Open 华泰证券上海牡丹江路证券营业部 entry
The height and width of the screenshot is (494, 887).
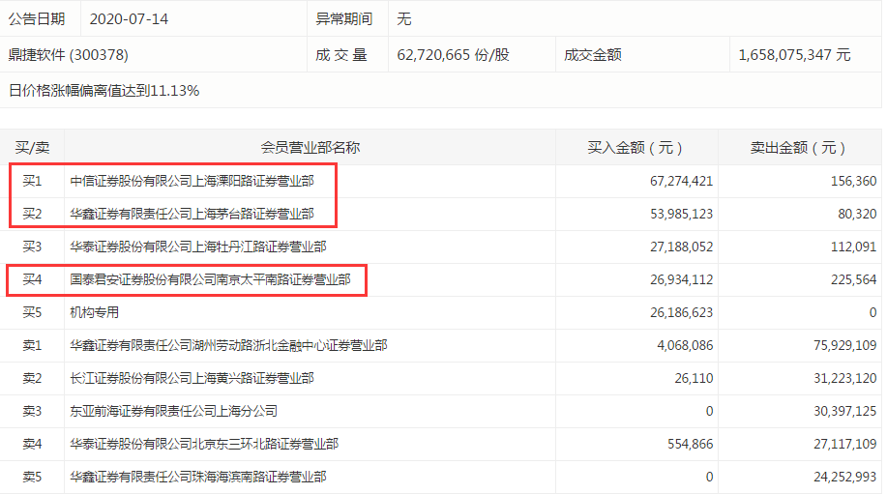pyautogui.click(x=198, y=247)
